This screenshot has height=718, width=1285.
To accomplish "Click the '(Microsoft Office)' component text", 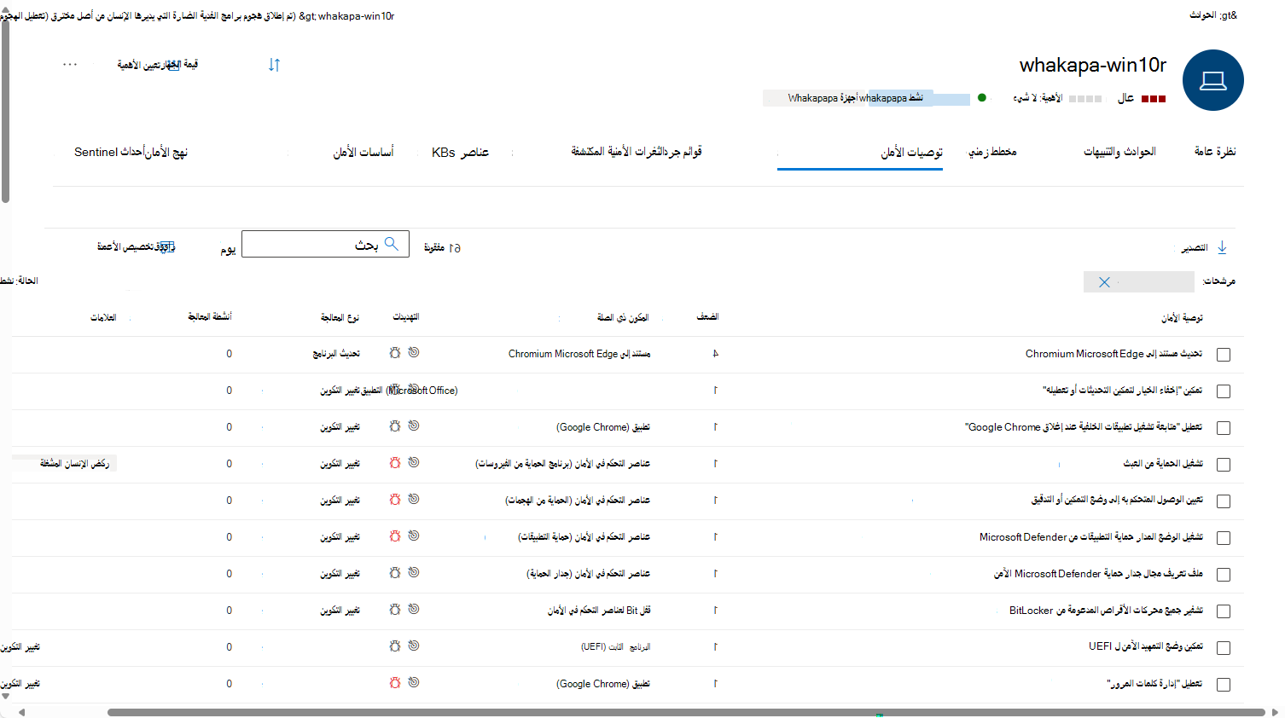I will click(422, 391).
